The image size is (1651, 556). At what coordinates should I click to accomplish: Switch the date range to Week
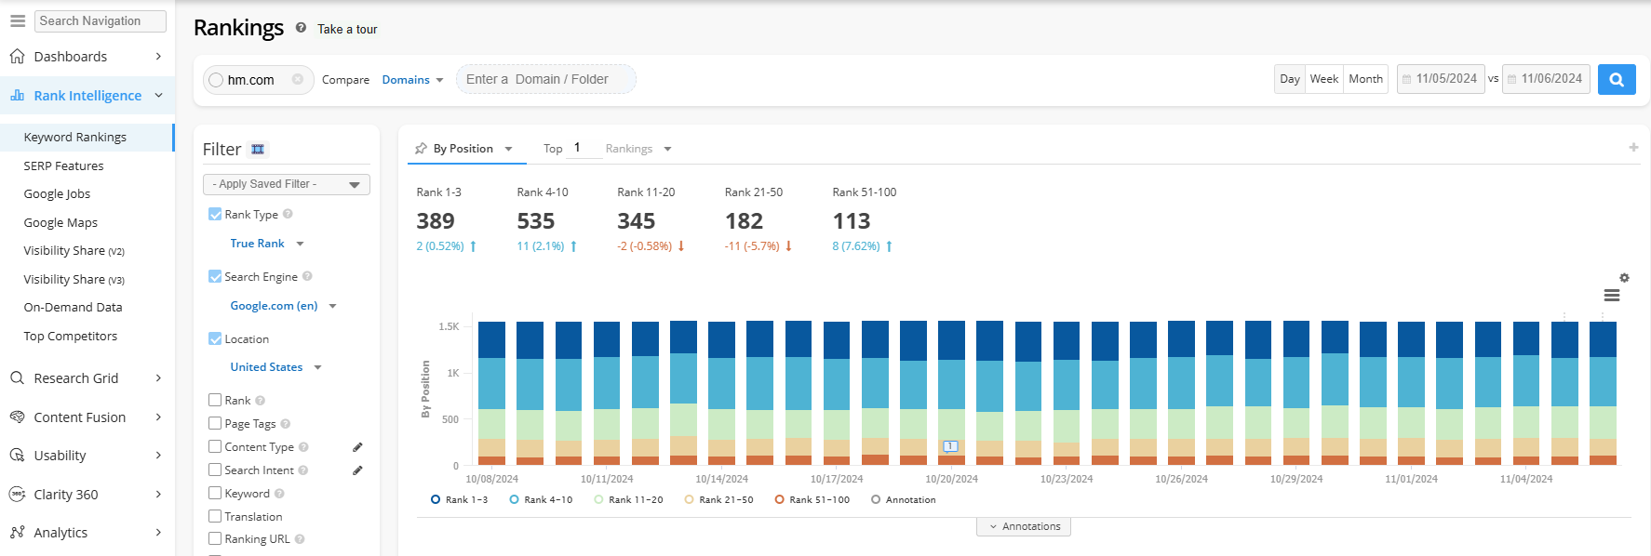pos(1323,79)
